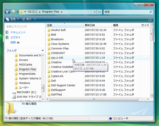The image size is (159, 126).
Task: Expand the 表示 dropdown arrow
Action: coord(35,19)
